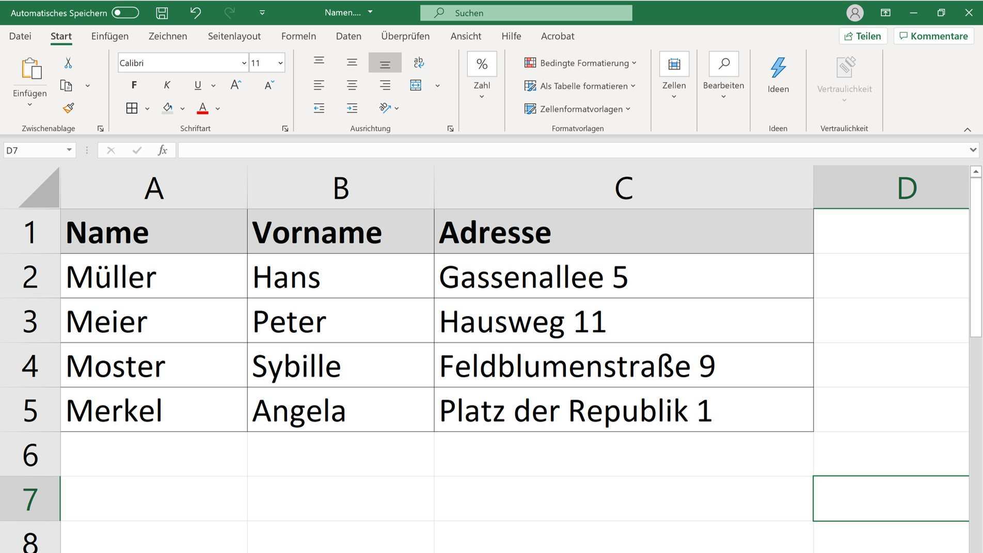Click the Undo arrow icon

195,13
